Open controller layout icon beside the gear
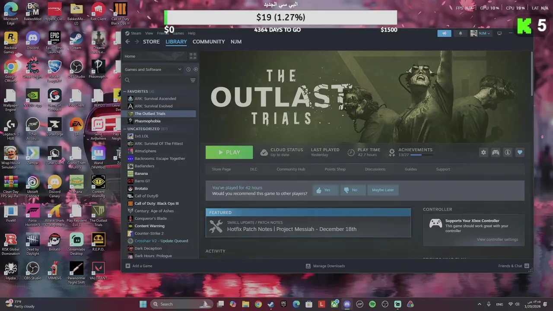Viewport: 553px width, 311px height. tap(496, 152)
